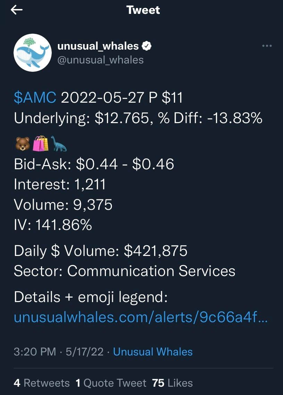Screen dimensions: 283x395
Task: Open the unusualwhales.com alerts link
Action: coord(141,317)
